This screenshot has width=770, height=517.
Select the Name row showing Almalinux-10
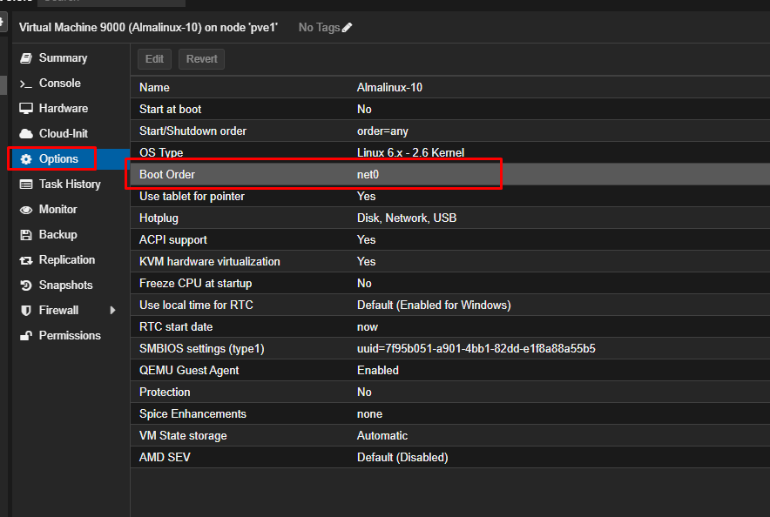point(449,87)
